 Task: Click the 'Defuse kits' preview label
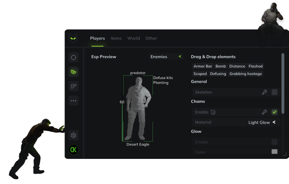(x=163, y=78)
